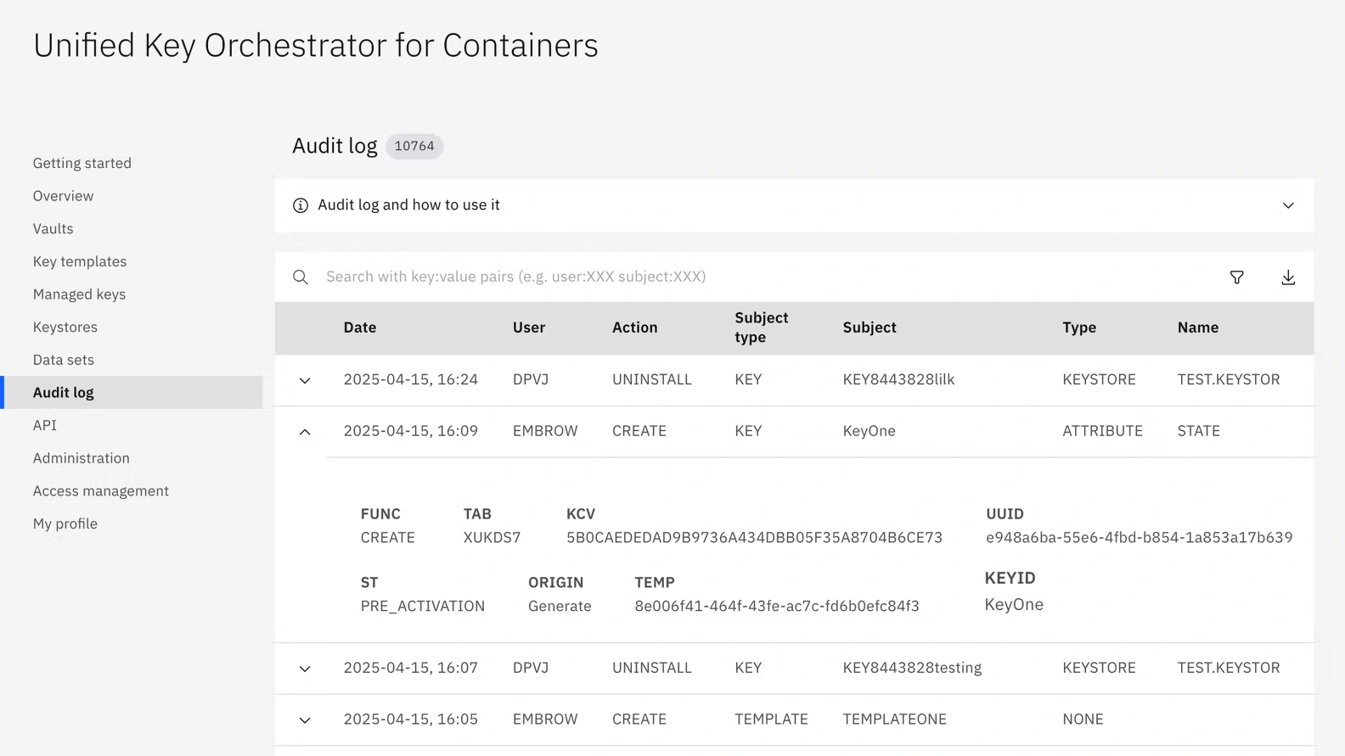Collapse the KeyOne CREATE row
This screenshot has height=756, width=1345.
305,432
